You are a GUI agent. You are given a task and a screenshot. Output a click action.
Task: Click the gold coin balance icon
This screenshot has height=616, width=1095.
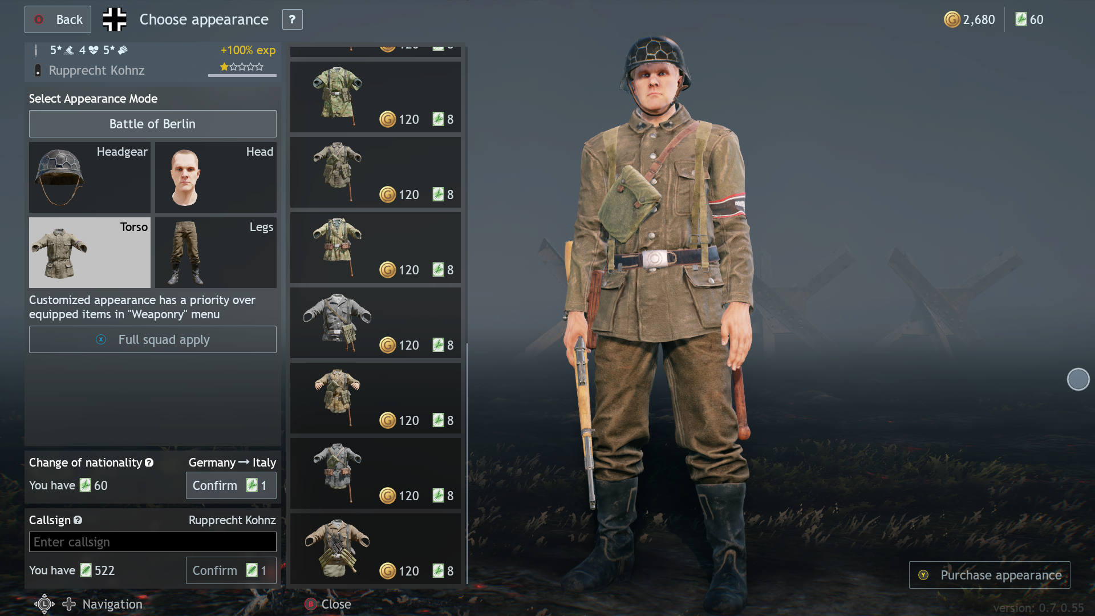952,19
